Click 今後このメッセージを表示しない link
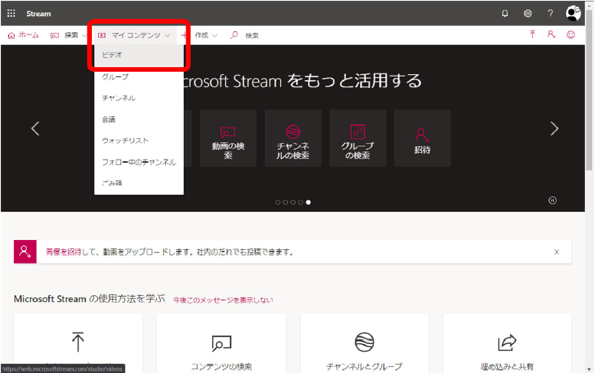595x373 pixels. pyautogui.click(x=223, y=300)
